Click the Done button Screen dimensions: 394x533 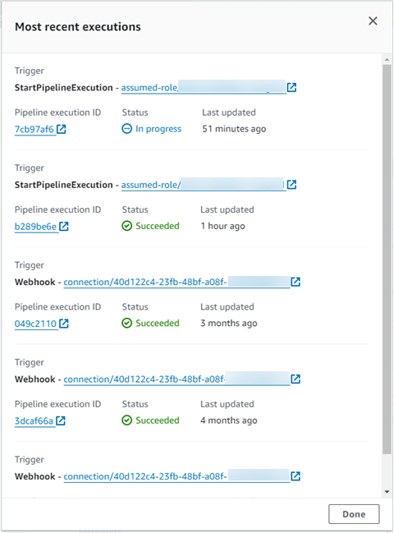354,514
